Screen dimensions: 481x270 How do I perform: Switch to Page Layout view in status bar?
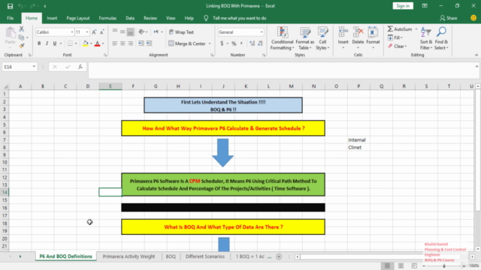pos(401,265)
